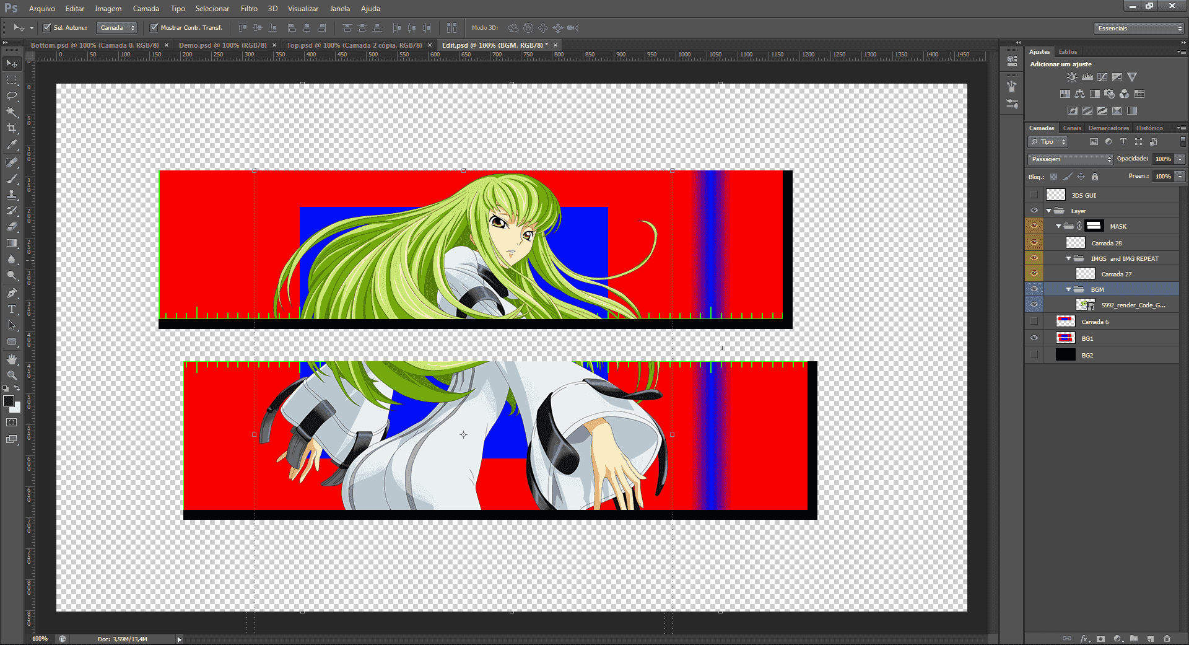Collapse the BGM group

click(1069, 289)
